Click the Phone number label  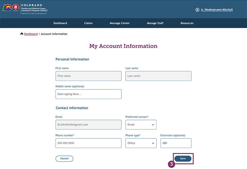65,135
